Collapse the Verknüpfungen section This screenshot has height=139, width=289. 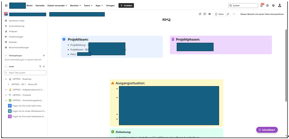[x=6, y=55]
